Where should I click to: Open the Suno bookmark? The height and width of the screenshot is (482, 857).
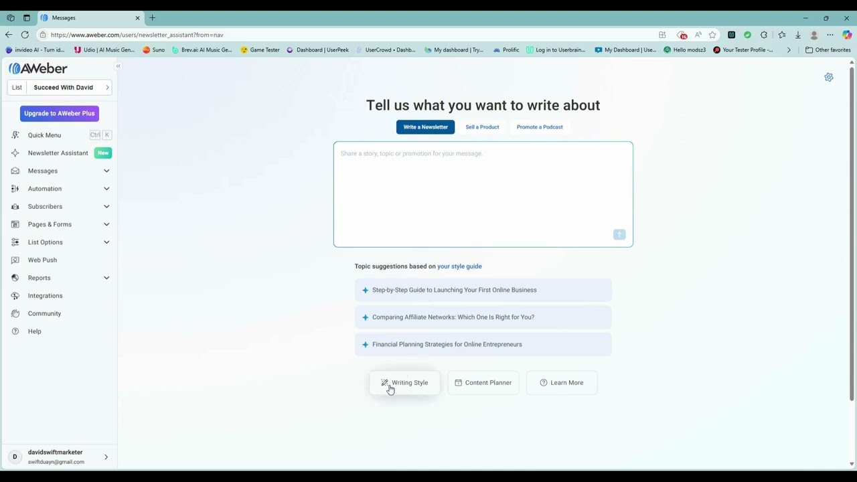153,50
